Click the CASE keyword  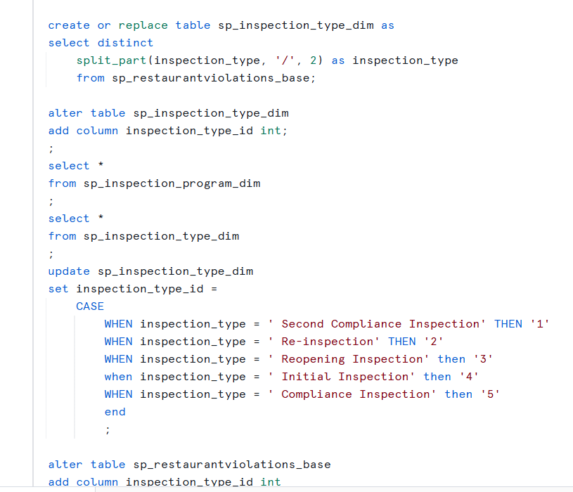coord(90,306)
